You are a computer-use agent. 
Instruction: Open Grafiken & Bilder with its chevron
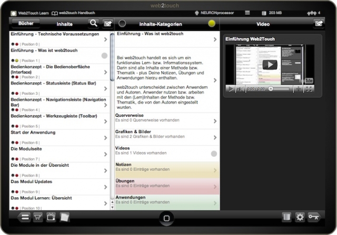pyautogui.click(x=215, y=138)
